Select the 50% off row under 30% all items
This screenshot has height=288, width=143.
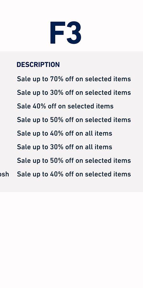pos(74,161)
